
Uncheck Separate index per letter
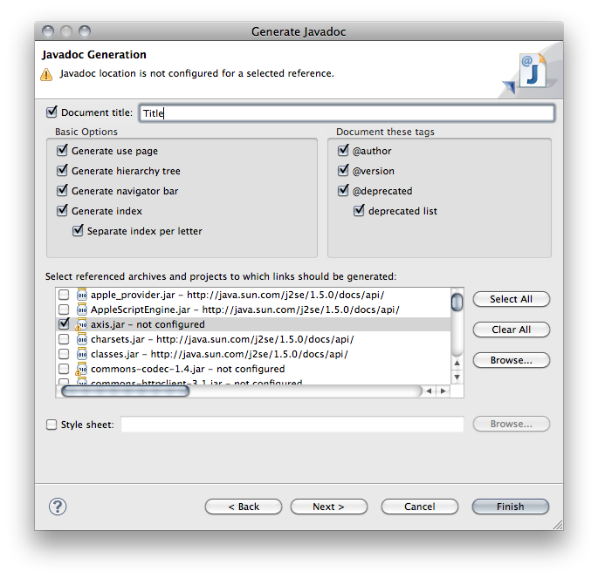78,230
